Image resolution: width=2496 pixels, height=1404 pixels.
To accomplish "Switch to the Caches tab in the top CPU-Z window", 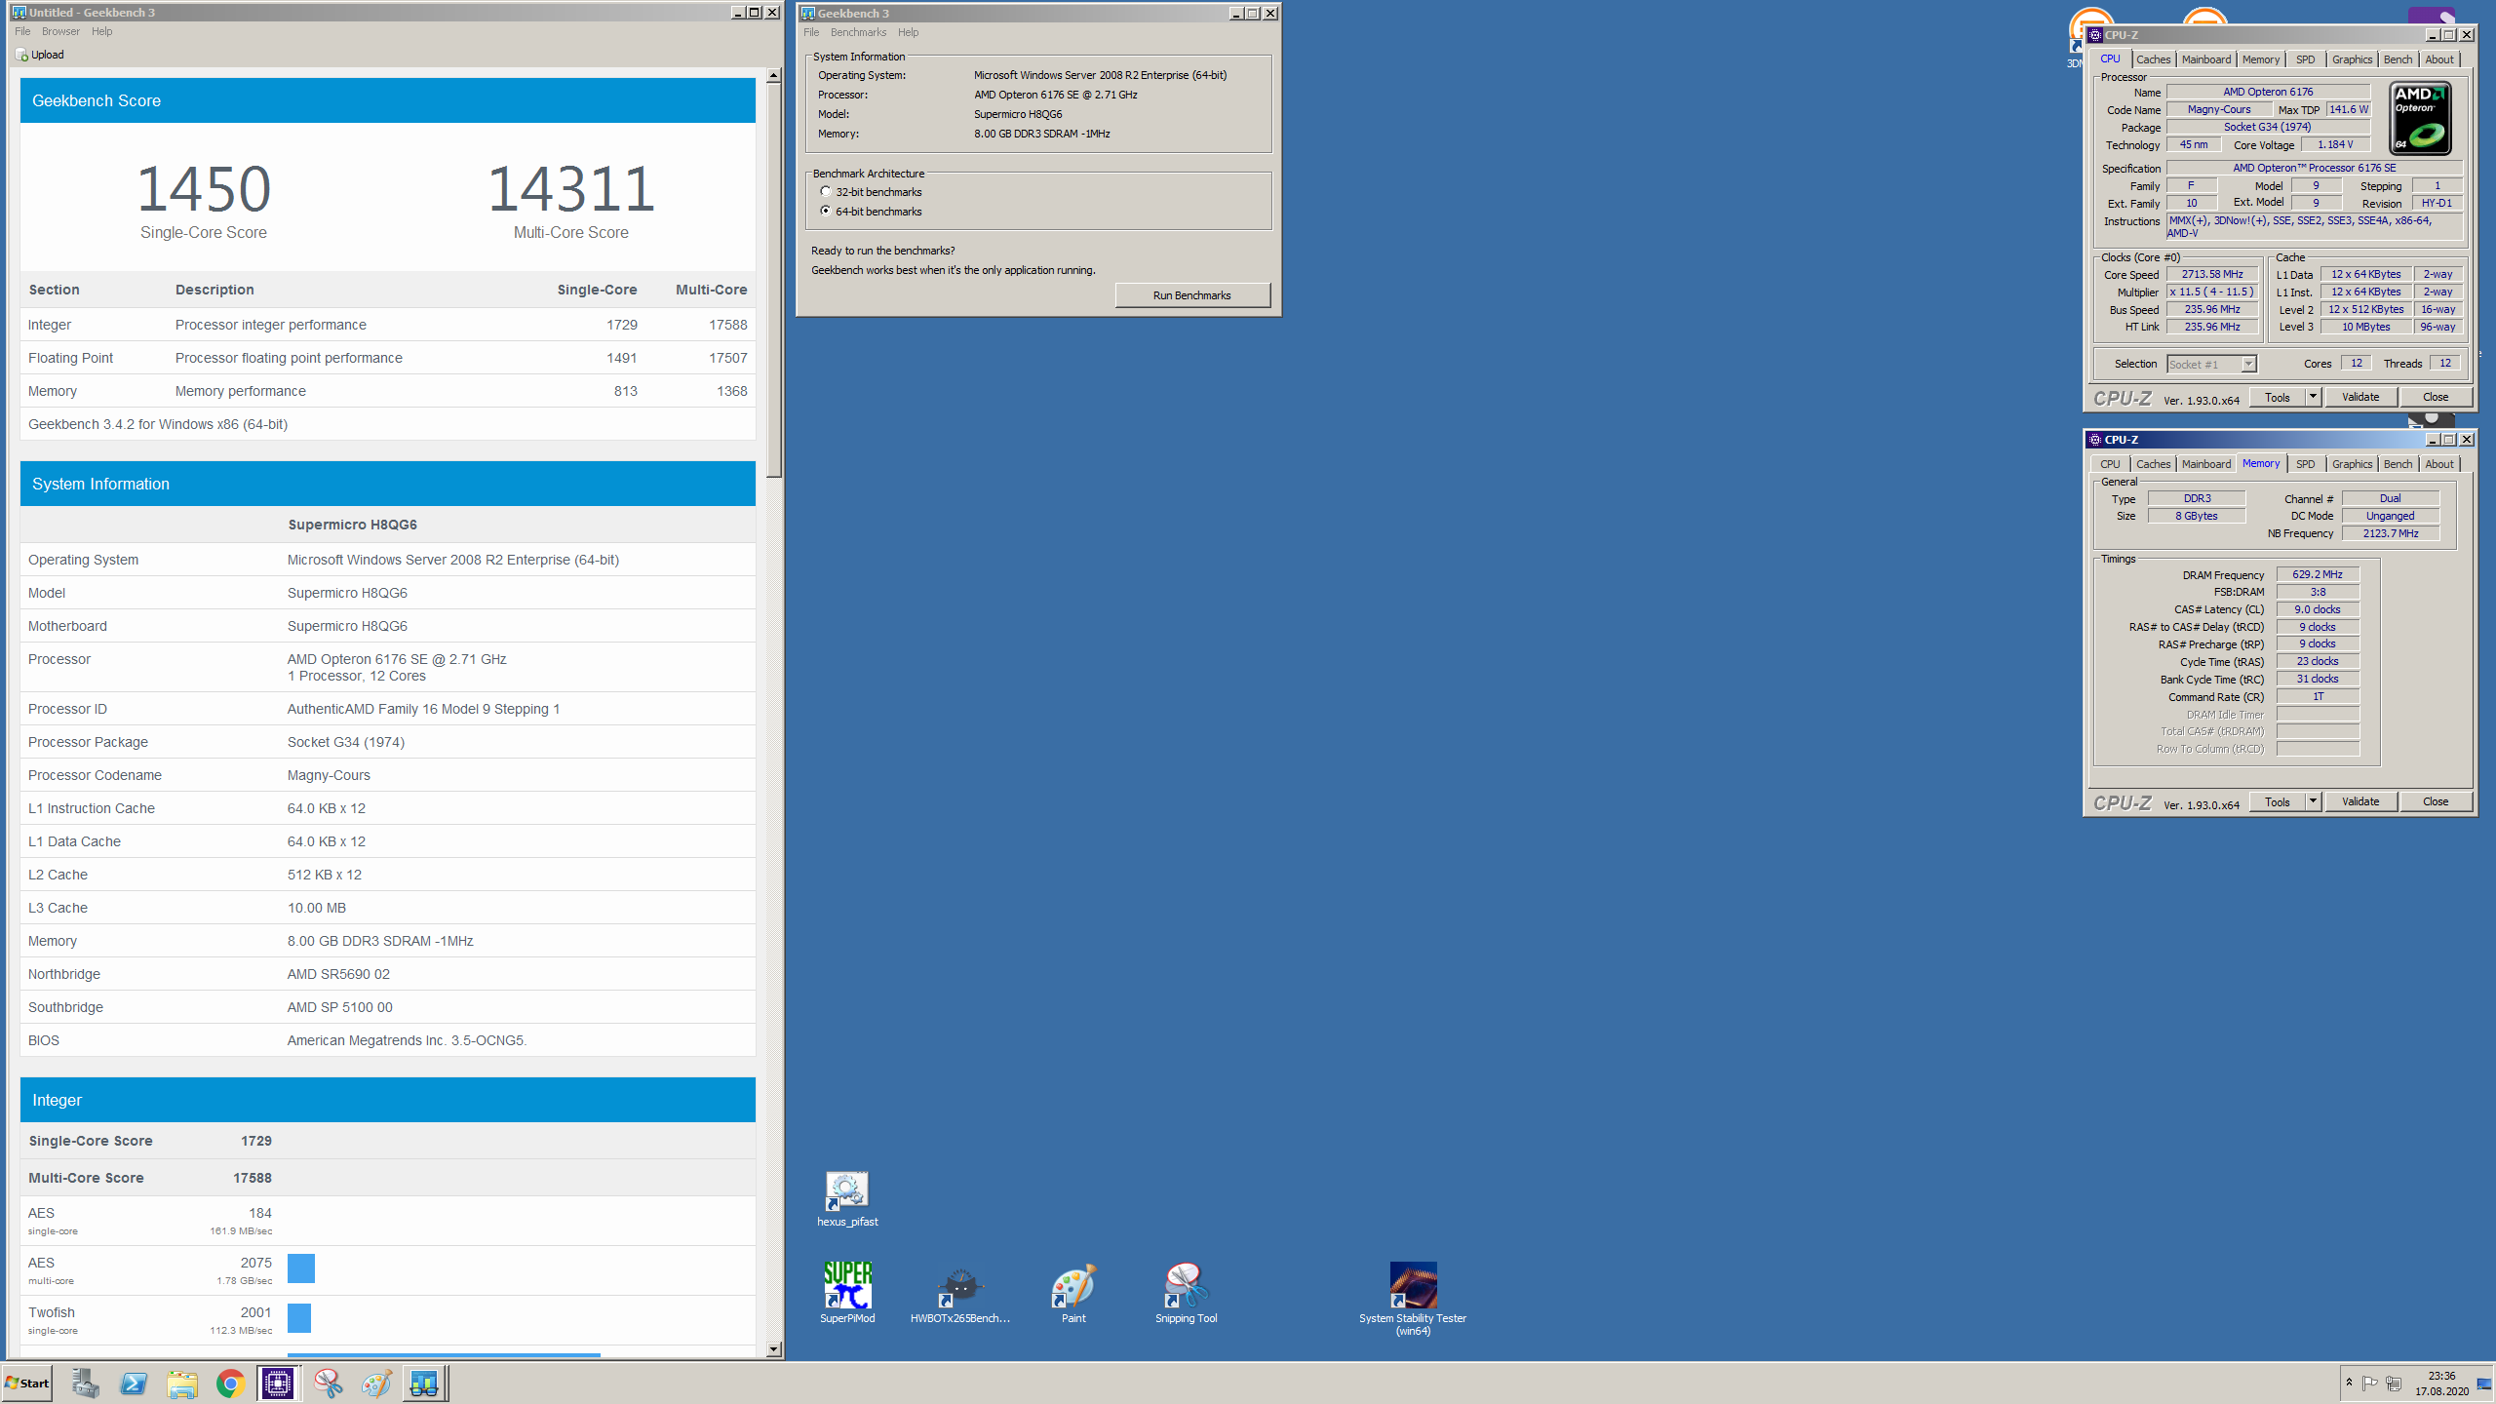I will pos(2153,59).
